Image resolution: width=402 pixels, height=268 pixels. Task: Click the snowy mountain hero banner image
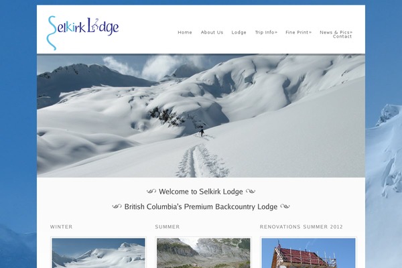coord(201,116)
